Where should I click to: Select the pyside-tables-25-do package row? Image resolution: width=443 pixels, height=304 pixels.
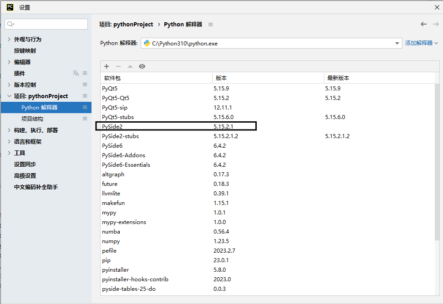268,289
